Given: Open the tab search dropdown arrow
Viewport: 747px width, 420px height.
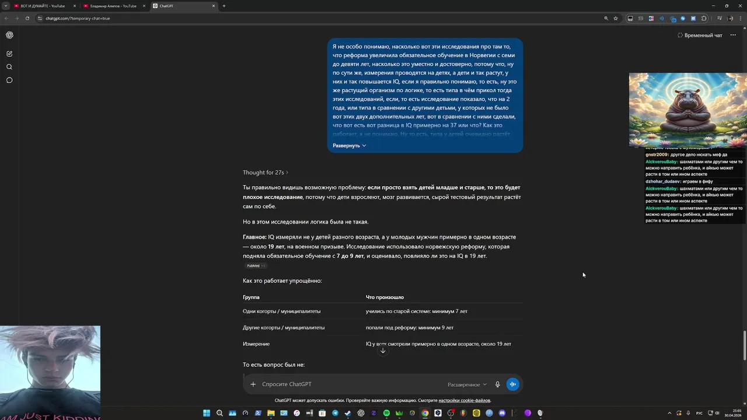Looking at the screenshot, I should (x=6, y=6).
